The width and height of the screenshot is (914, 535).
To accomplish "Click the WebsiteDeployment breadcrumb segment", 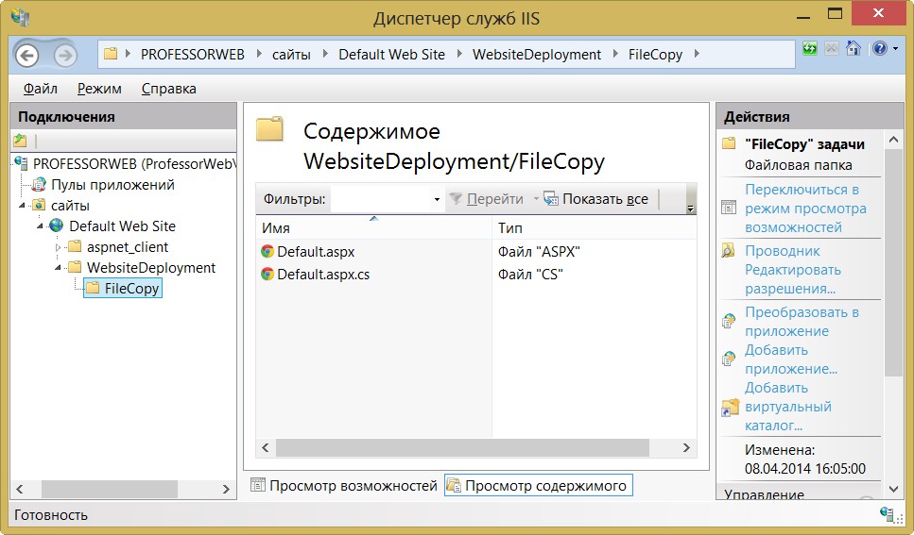I will coord(536,54).
